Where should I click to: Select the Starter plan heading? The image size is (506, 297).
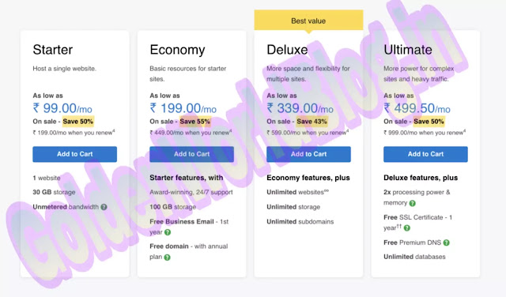click(x=53, y=50)
